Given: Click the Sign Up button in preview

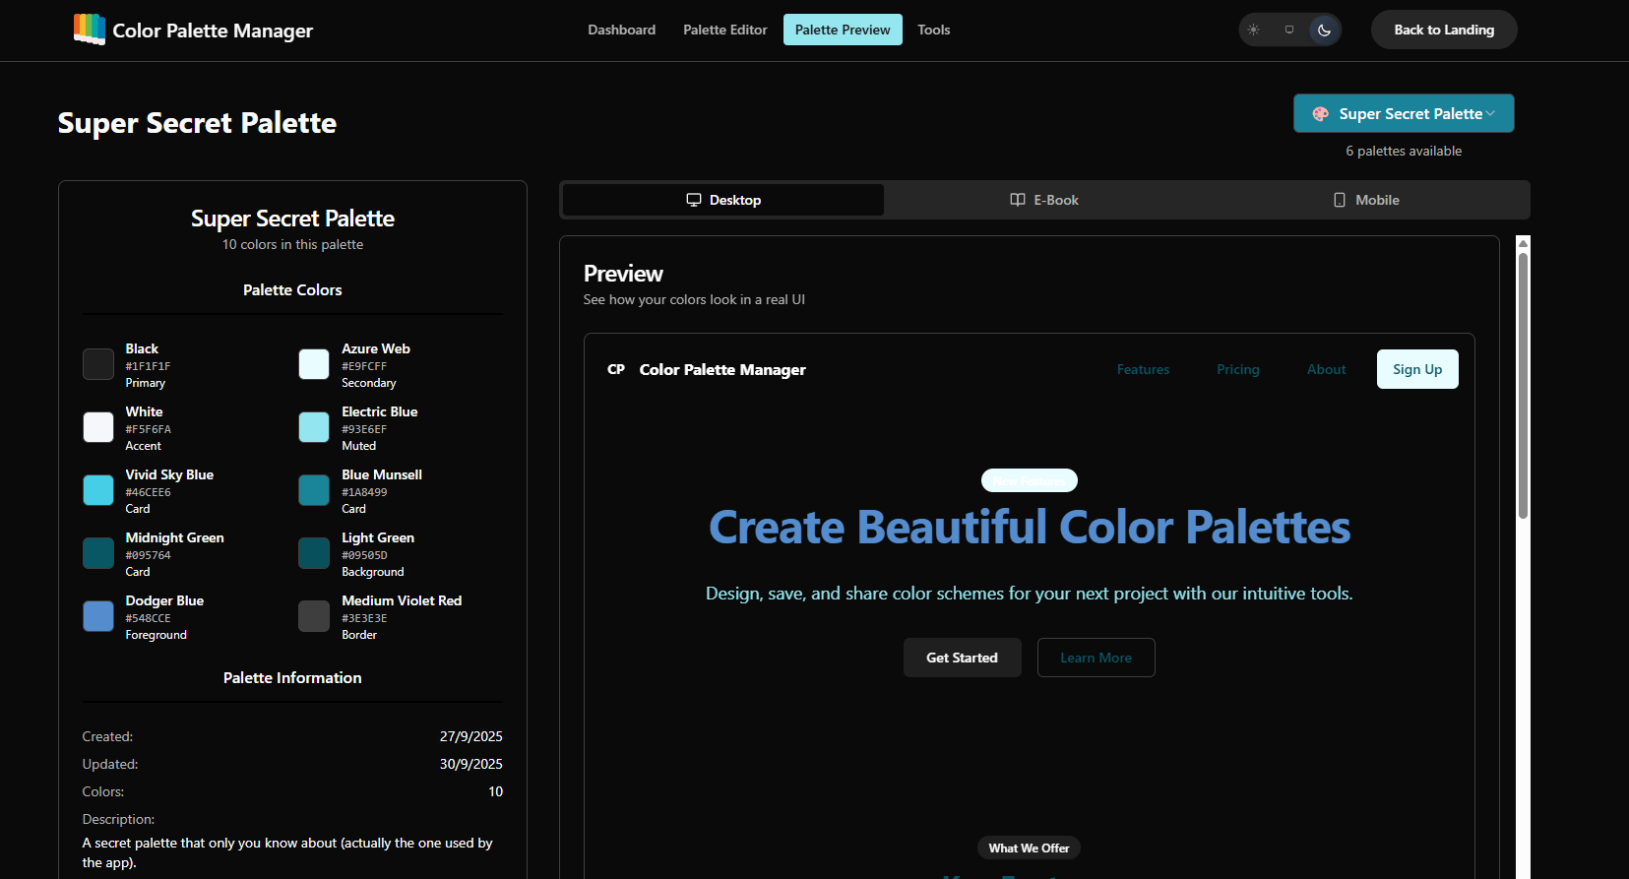Looking at the screenshot, I should [x=1416, y=369].
